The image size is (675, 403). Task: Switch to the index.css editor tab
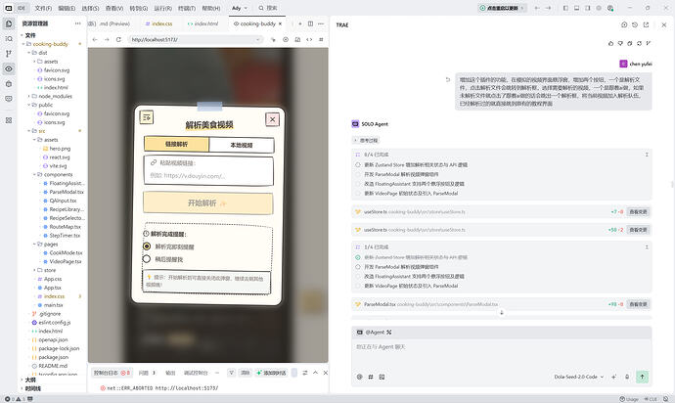click(x=158, y=23)
